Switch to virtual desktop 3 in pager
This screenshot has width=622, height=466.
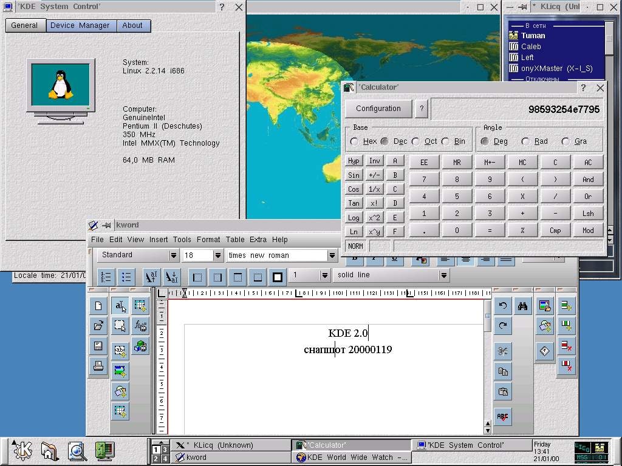[164, 450]
